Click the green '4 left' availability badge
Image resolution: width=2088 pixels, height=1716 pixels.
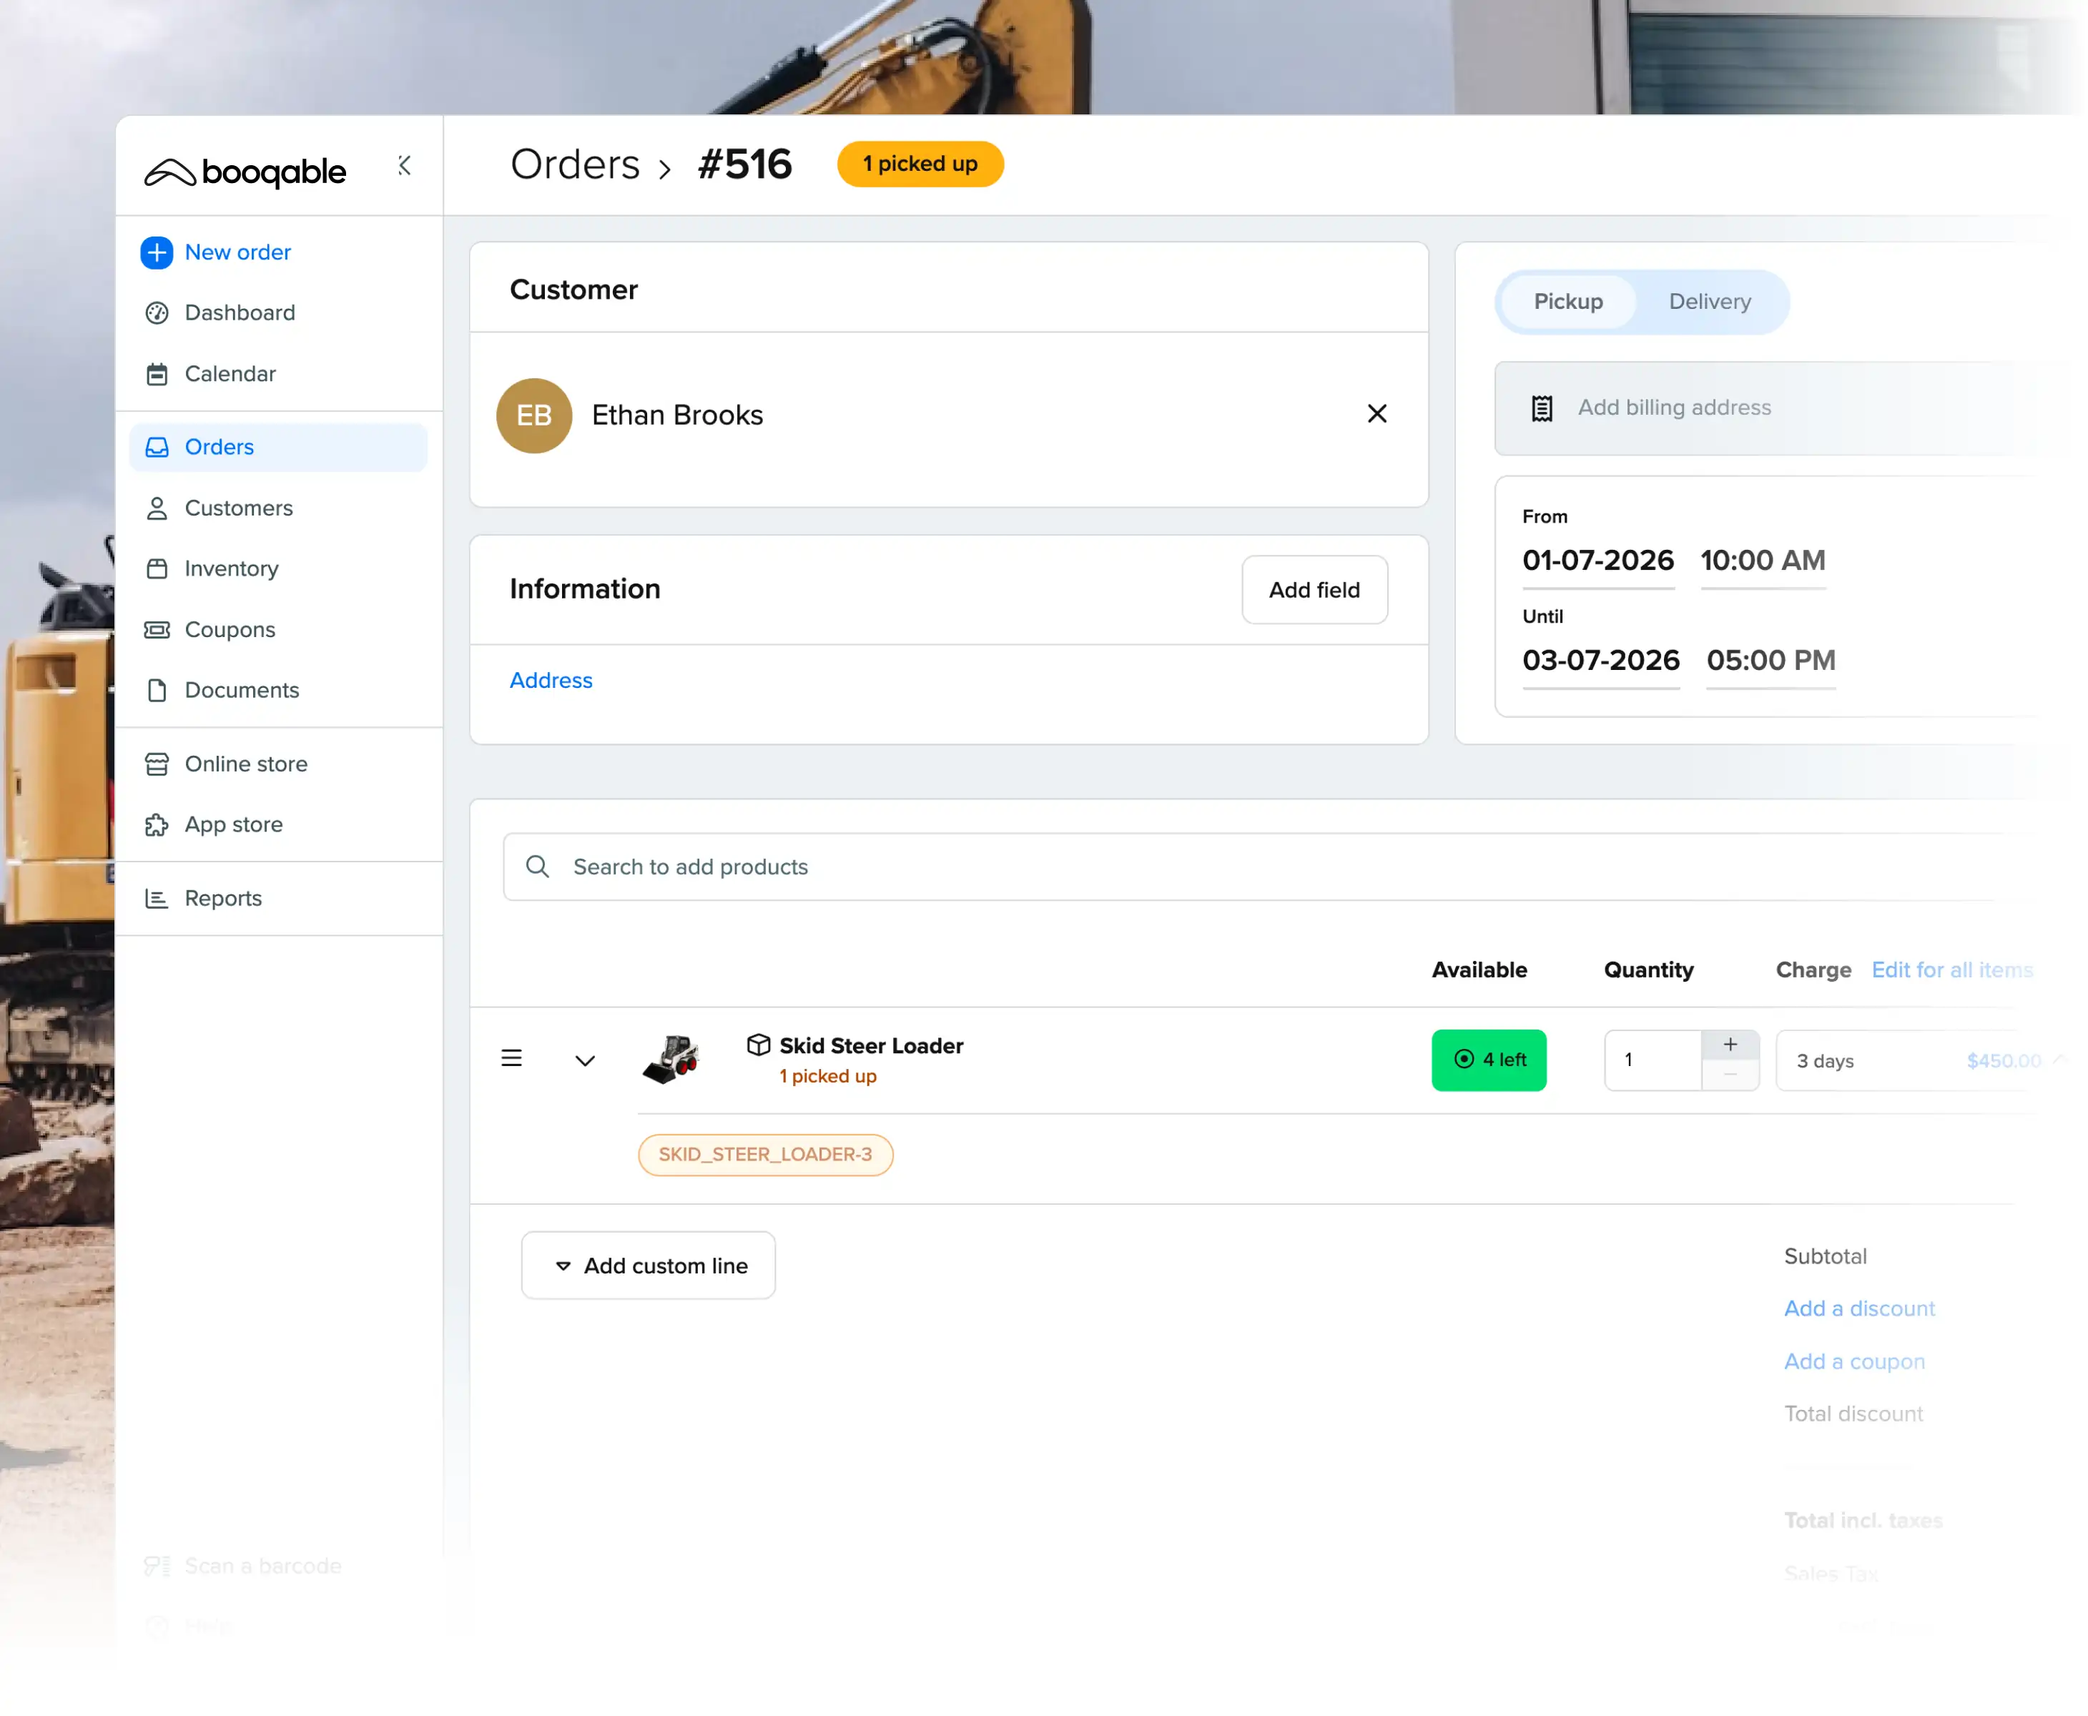point(1489,1060)
